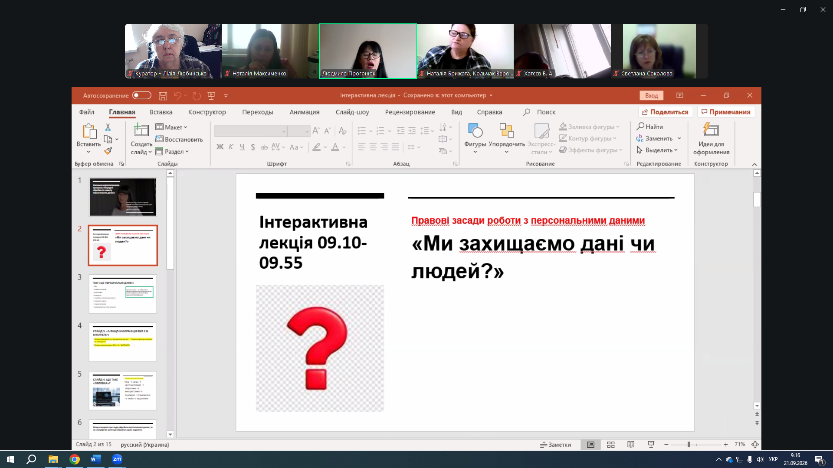Open the Раздел section dropdown
The height and width of the screenshot is (468, 833).
pyautogui.click(x=172, y=151)
